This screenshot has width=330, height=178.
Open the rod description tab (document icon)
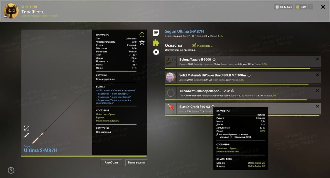pyautogui.click(x=156, y=33)
